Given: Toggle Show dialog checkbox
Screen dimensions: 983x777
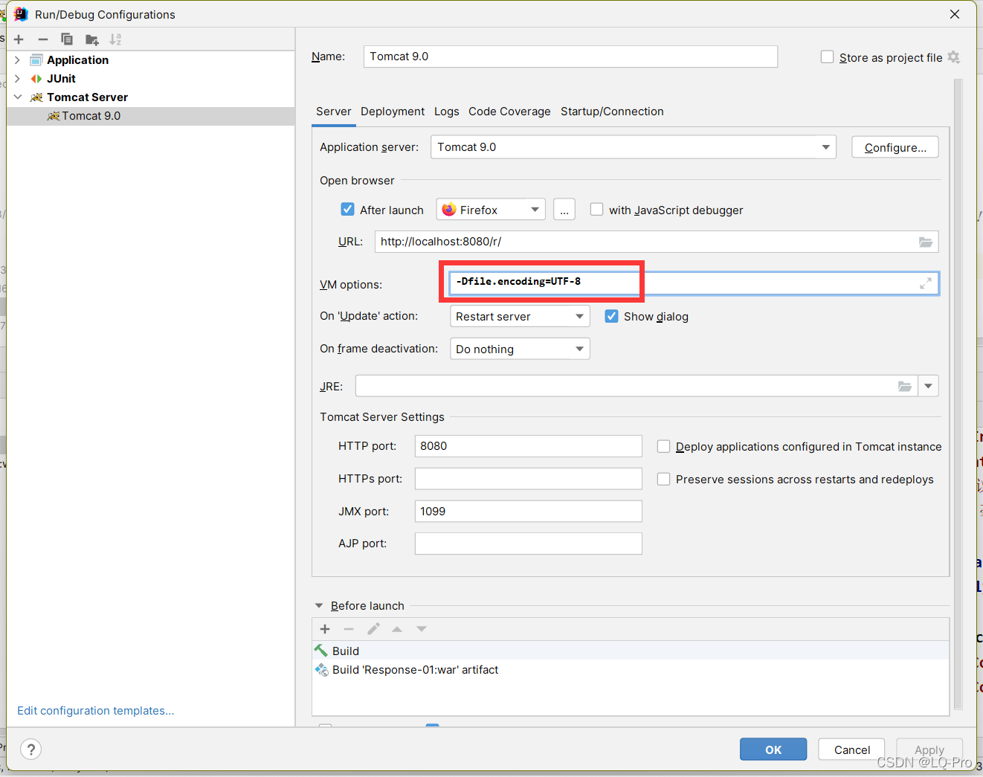Looking at the screenshot, I should click(611, 316).
